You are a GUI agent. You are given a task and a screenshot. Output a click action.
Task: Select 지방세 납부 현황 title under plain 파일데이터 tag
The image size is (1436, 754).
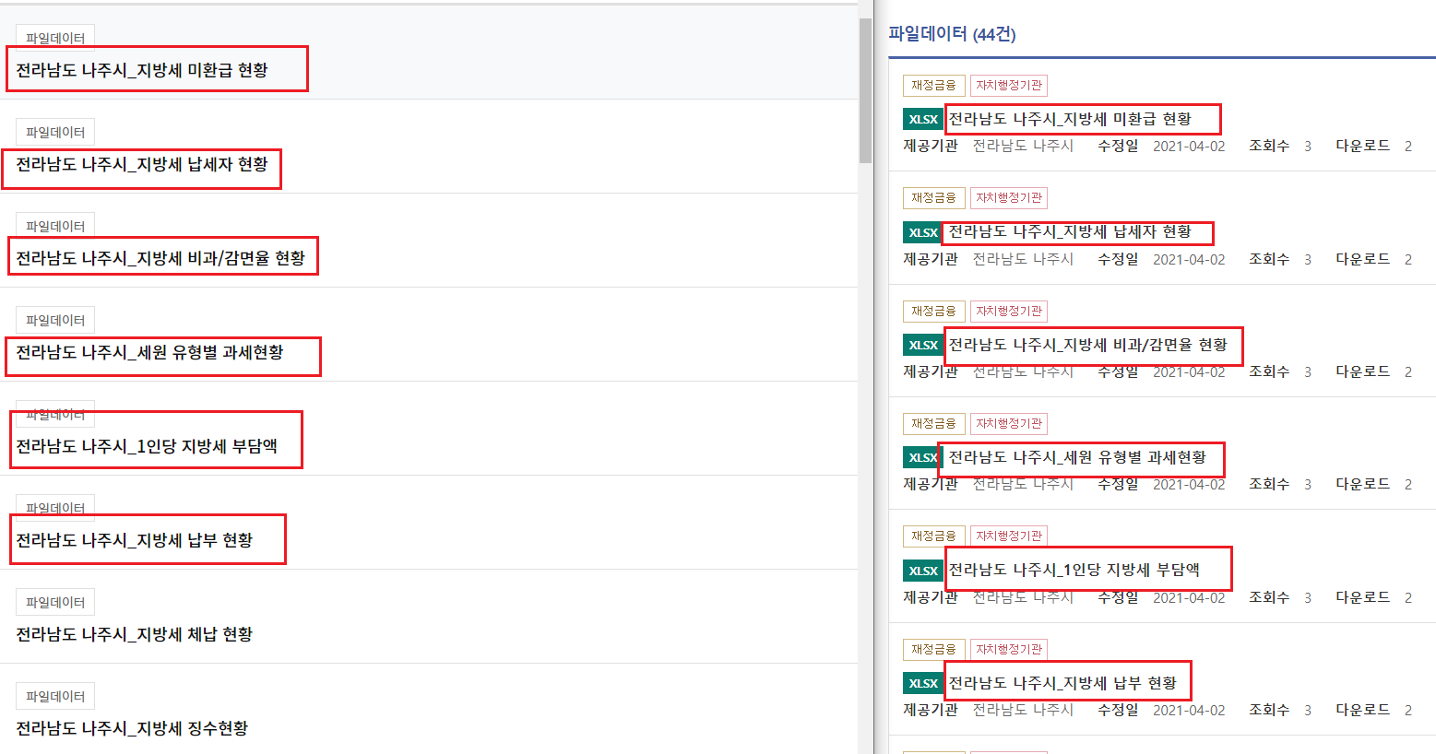point(135,540)
